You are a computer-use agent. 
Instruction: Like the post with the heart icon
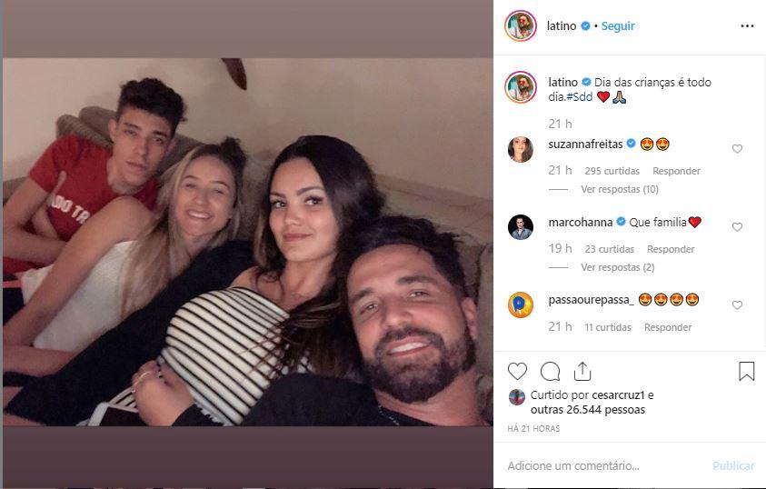(517, 371)
